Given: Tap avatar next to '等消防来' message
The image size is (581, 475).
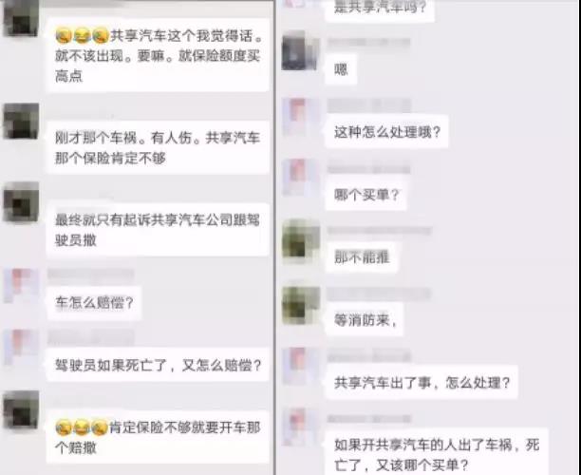Looking at the screenshot, I should [x=301, y=305].
